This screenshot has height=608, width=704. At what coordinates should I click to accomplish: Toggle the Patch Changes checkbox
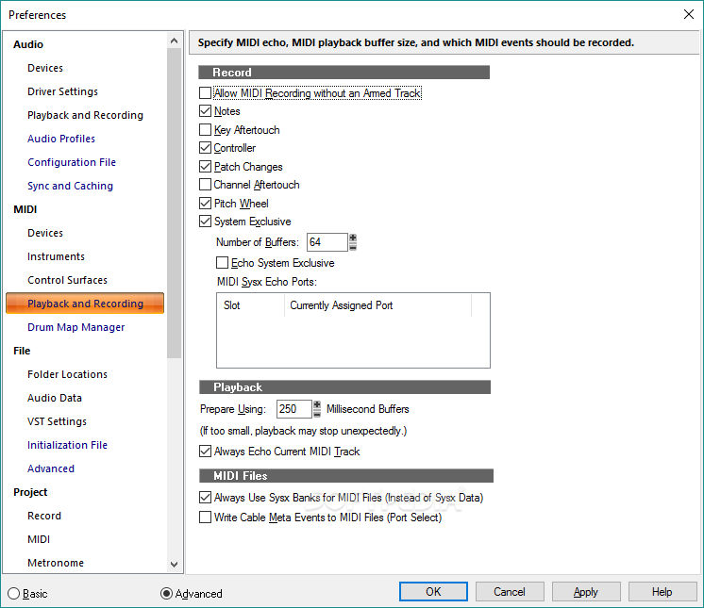pos(205,166)
